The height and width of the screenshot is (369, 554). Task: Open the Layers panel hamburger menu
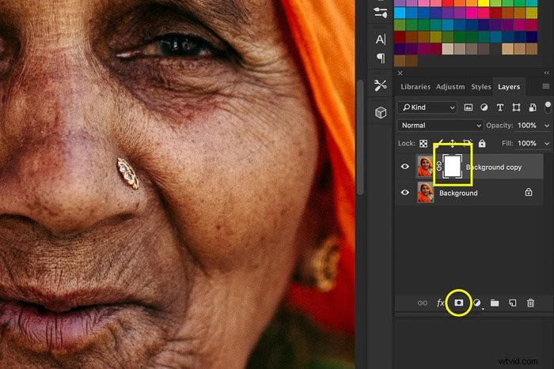tap(546, 86)
